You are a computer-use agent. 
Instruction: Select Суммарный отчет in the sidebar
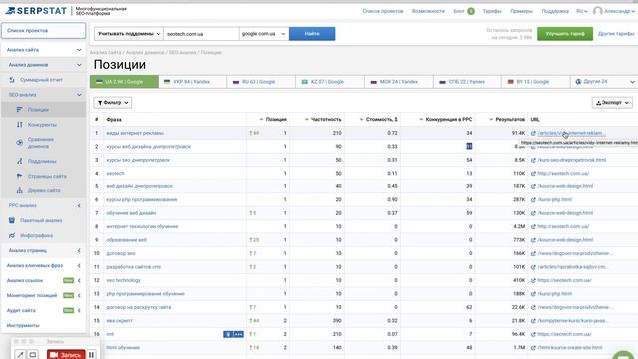[41, 80]
